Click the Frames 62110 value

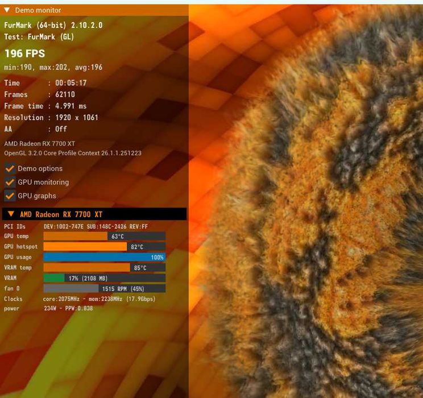pyautogui.click(x=65, y=94)
